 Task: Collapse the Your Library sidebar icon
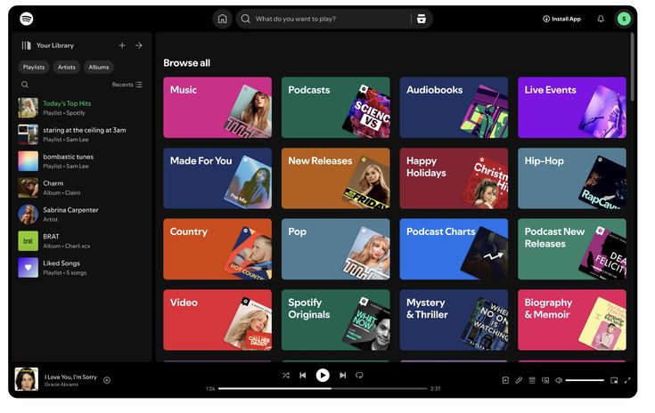point(27,45)
